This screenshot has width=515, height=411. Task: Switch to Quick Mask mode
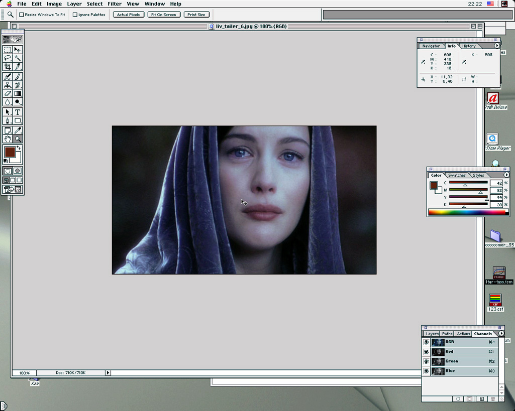point(18,171)
